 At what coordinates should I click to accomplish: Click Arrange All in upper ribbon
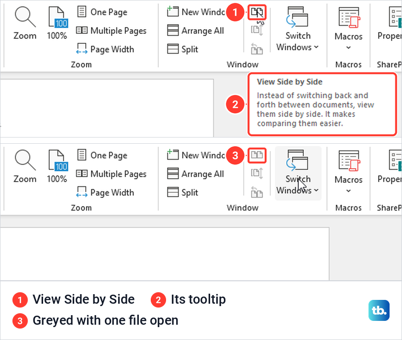coord(196,31)
